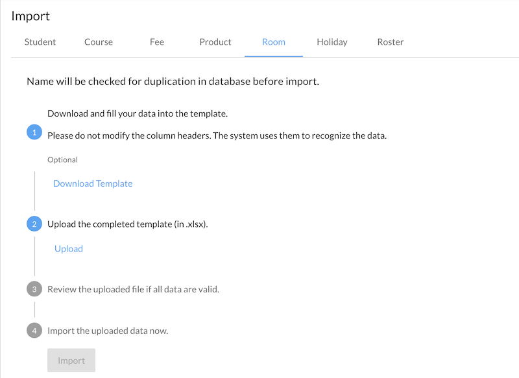The width and height of the screenshot is (519, 378).
Task: Click 'Review the uploaded file' step text
Action: point(133,289)
